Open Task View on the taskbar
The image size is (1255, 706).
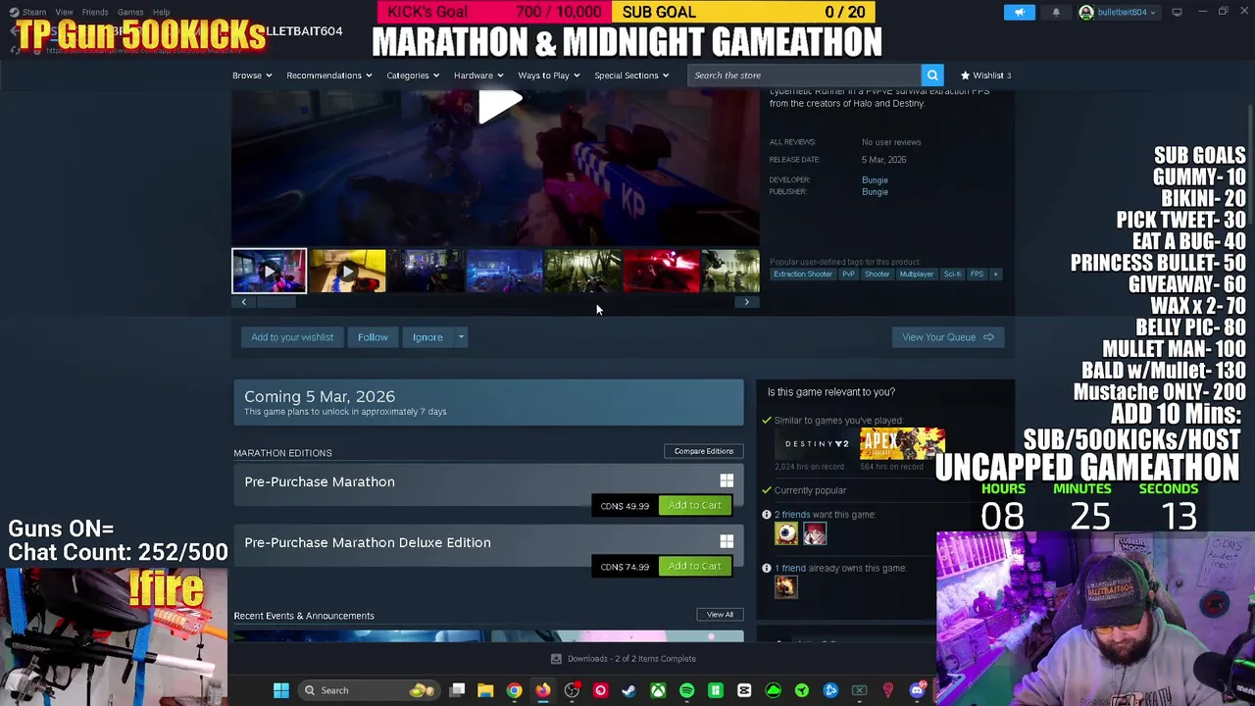click(x=458, y=690)
